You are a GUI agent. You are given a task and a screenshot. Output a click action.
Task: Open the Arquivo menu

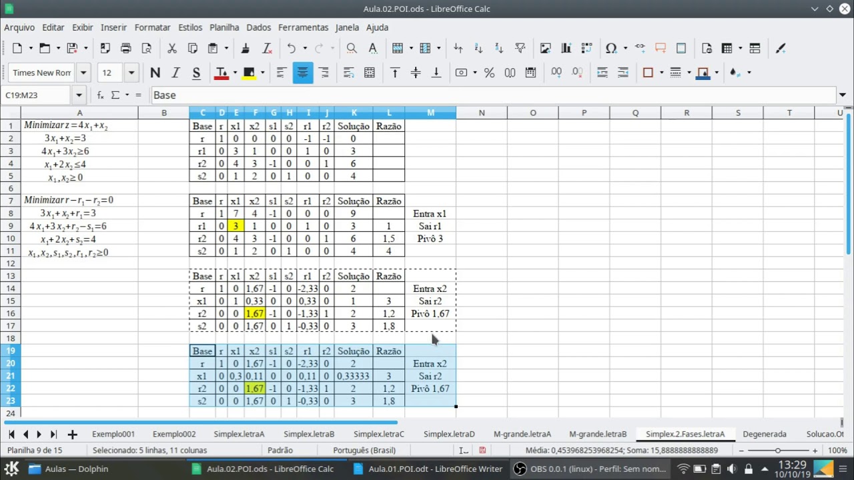point(19,27)
